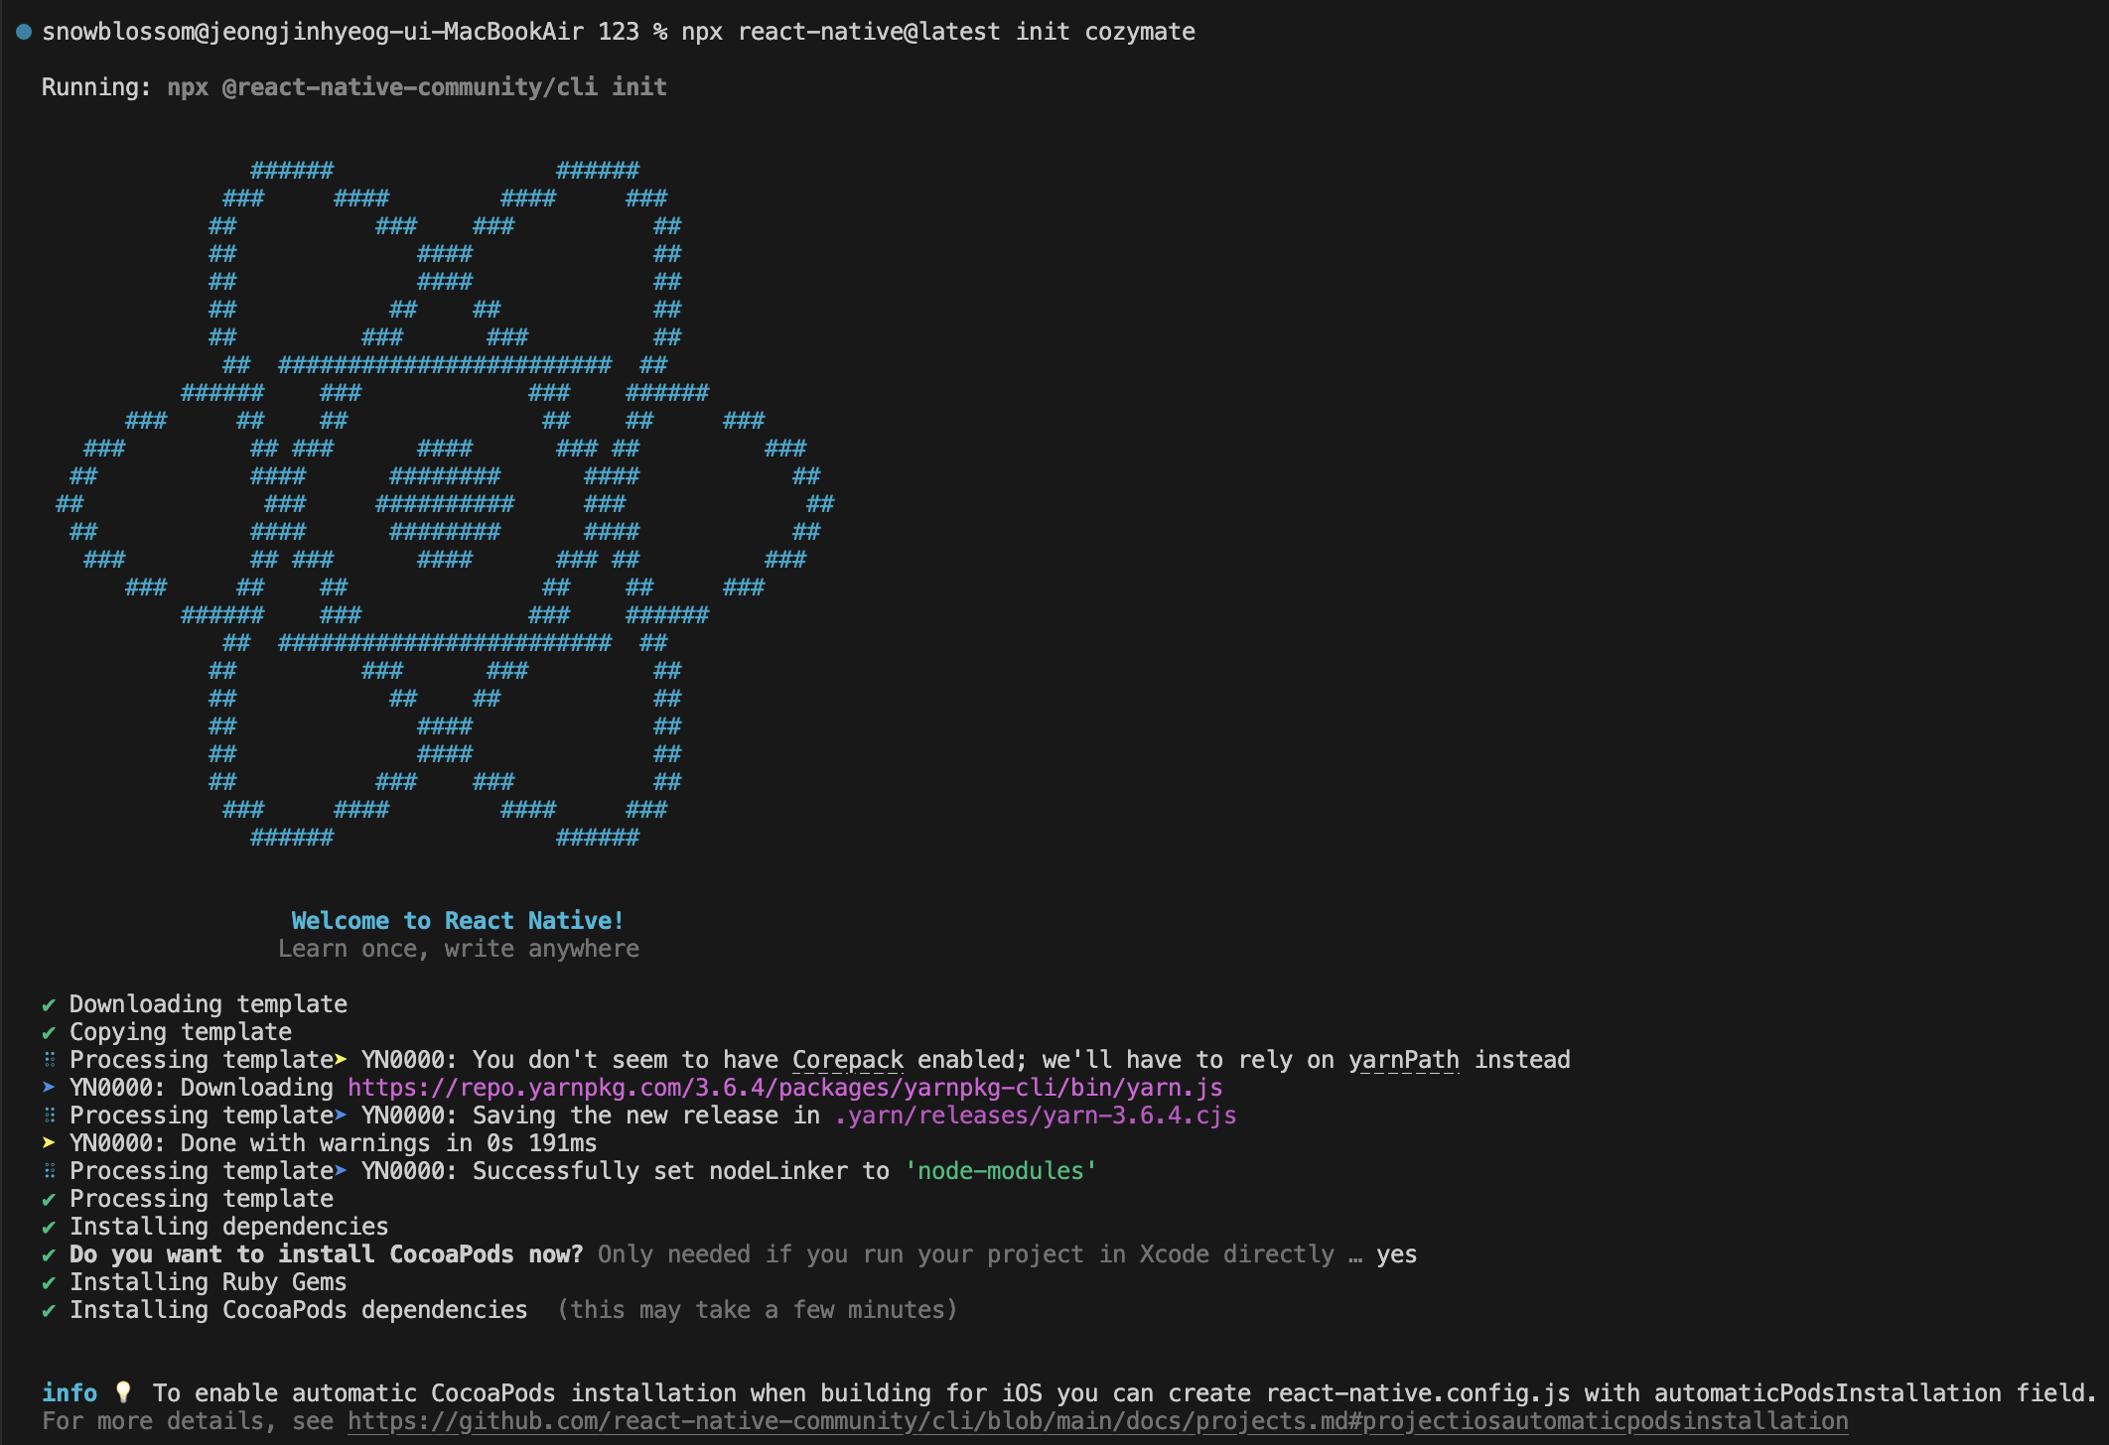The height and width of the screenshot is (1445, 2109).
Task: Click checkmark beside the CocoaPods install question
Action: coord(49,1254)
